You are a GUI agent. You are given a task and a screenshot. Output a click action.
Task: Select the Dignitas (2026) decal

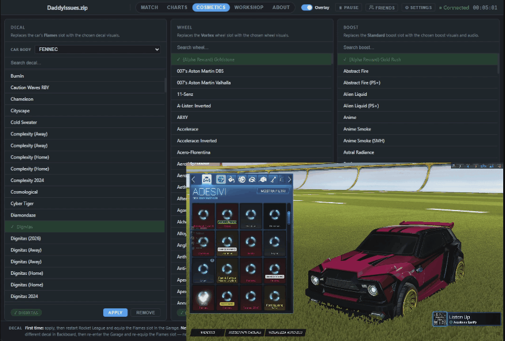point(85,238)
